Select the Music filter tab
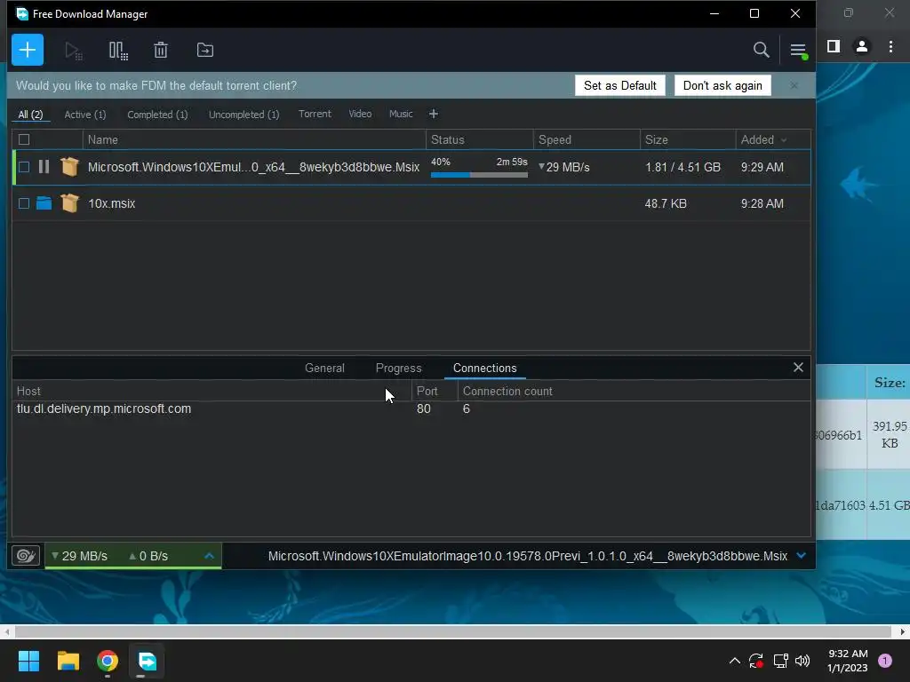Screen dimensions: 910x682 (x=401, y=114)
